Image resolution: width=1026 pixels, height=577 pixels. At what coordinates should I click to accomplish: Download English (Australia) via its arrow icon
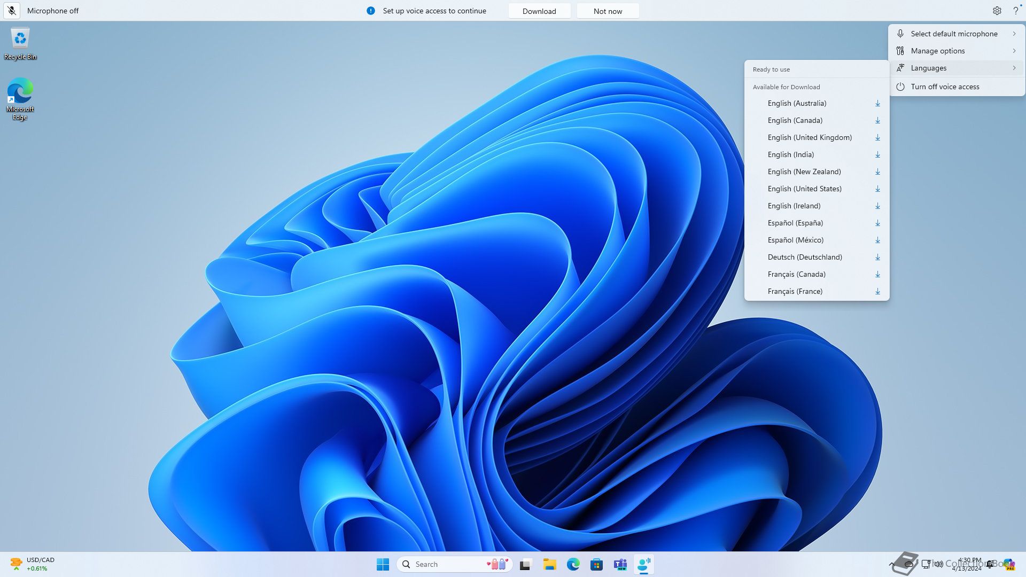pos(877,103)
